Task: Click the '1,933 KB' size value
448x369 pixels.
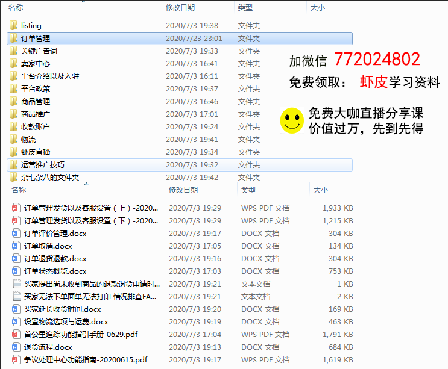Action: coord(338,208)
